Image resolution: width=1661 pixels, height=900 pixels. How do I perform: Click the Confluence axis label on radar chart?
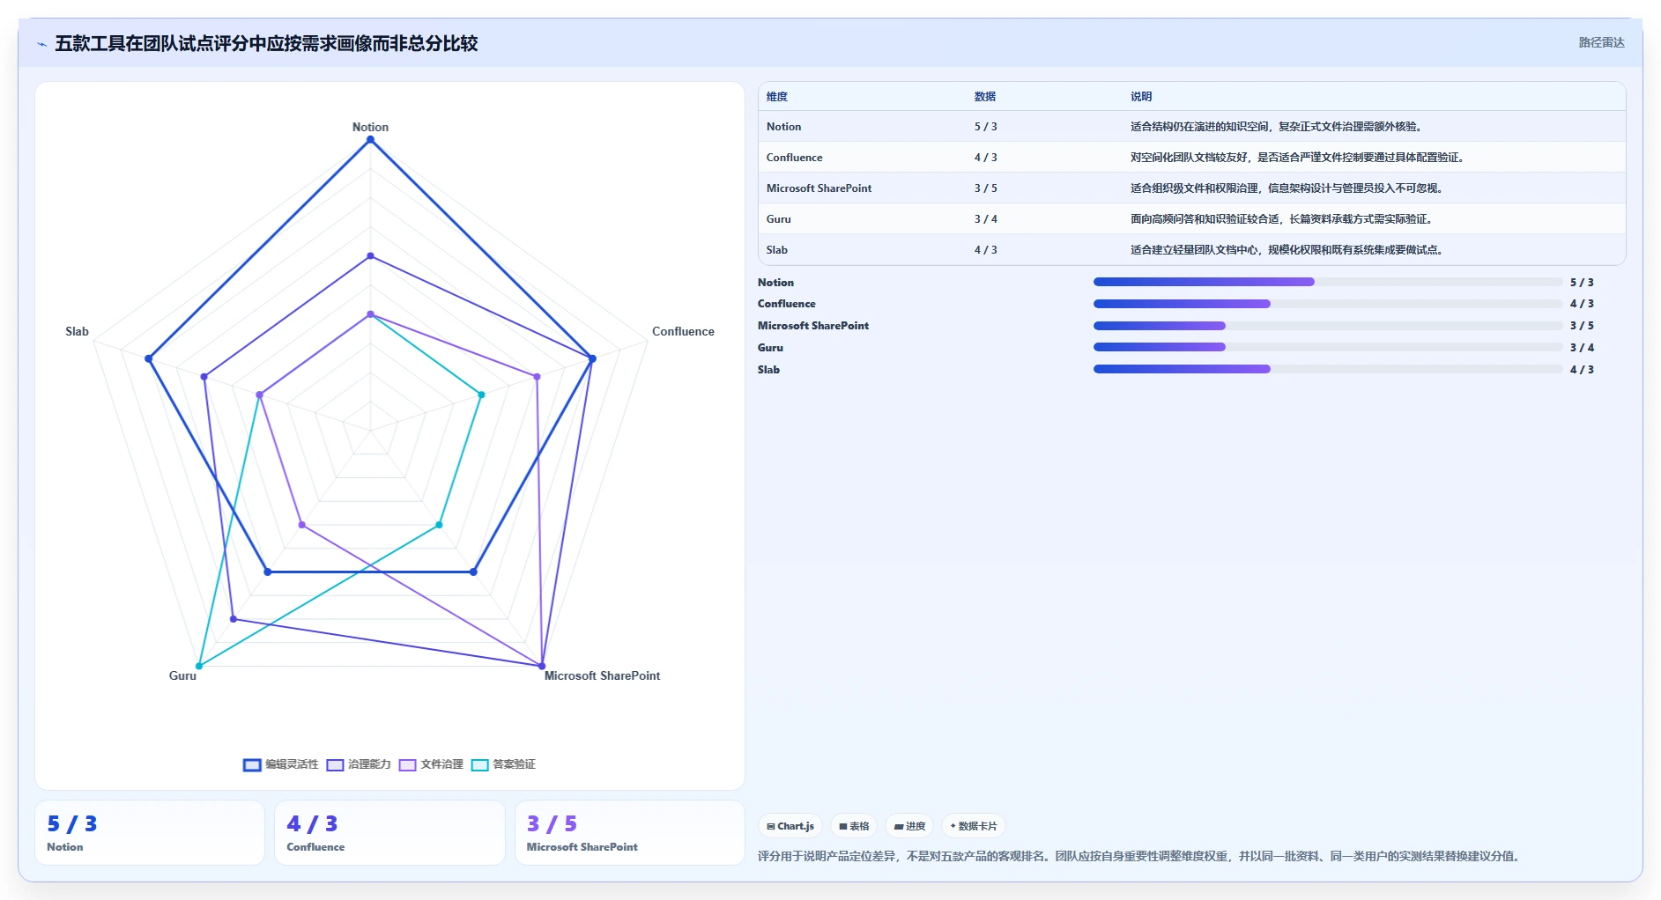[x=683, y=331]
